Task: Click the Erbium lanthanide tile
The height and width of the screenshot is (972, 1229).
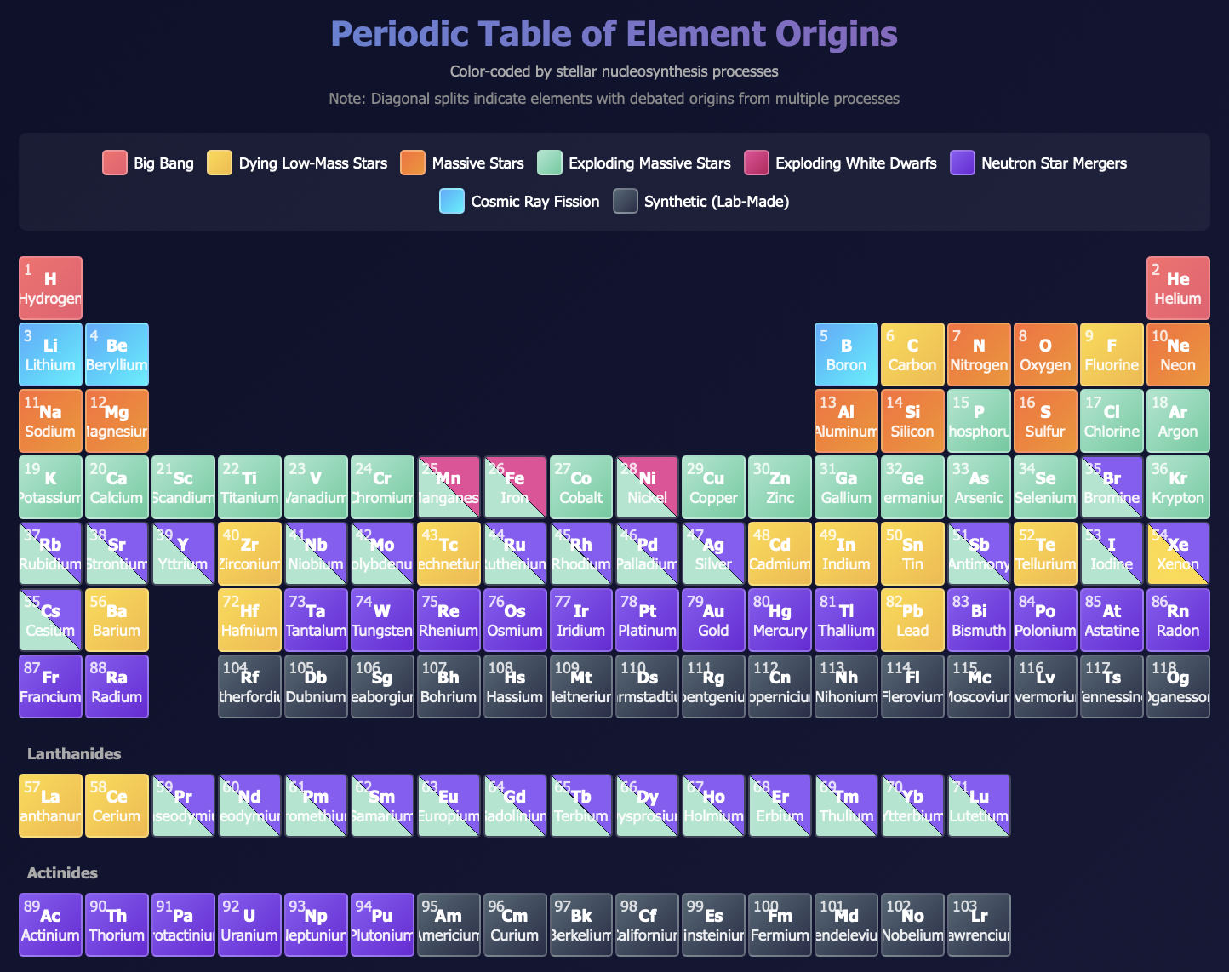Action: 780,806
